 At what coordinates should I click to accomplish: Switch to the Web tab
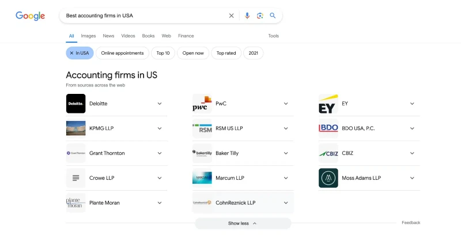tap(166, 36)
